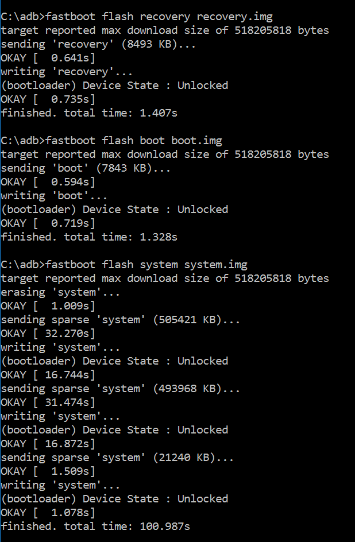Click 'sending sparse system (505421 KB)' line
355x542 pixels.
click(120, 320)
